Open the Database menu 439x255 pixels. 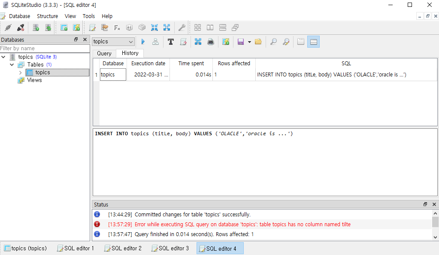19,16
